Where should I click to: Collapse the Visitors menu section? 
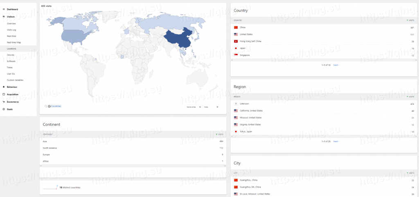coord(11,17)
